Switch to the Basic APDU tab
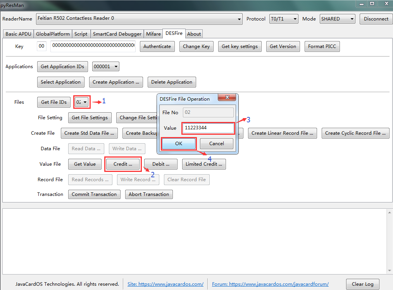 coord(18,34)
